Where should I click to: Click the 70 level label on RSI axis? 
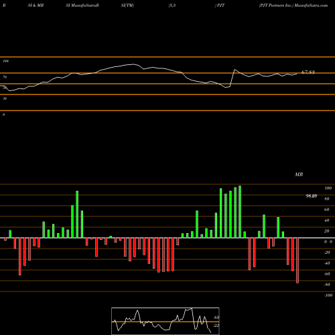[x=5, y=77]
